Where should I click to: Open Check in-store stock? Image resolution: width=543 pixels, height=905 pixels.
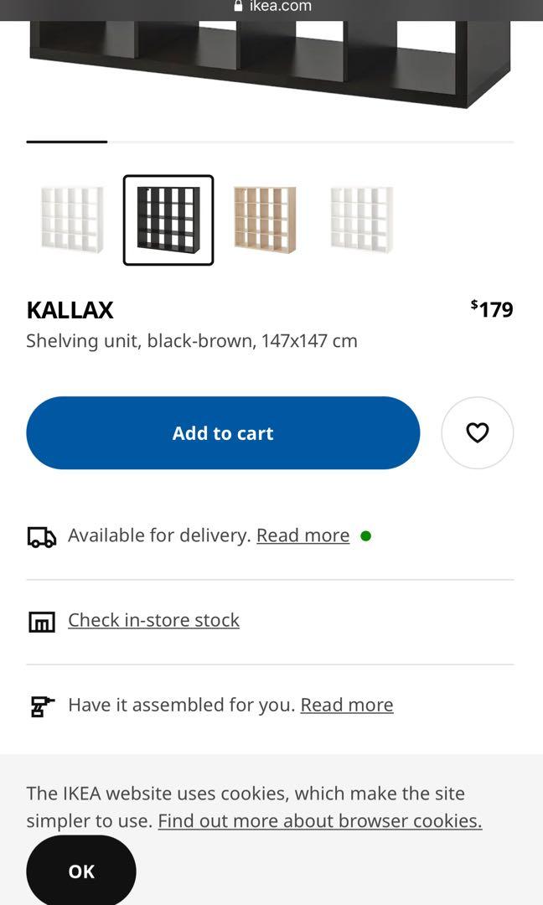click(x=153, y=620)
